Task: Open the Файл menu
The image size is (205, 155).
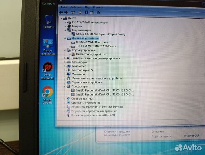Action: click(64, 7)
